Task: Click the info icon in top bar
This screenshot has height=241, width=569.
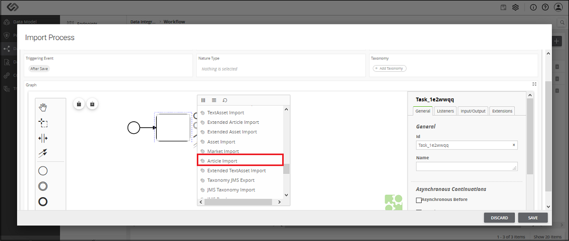Action: [534, 7]
